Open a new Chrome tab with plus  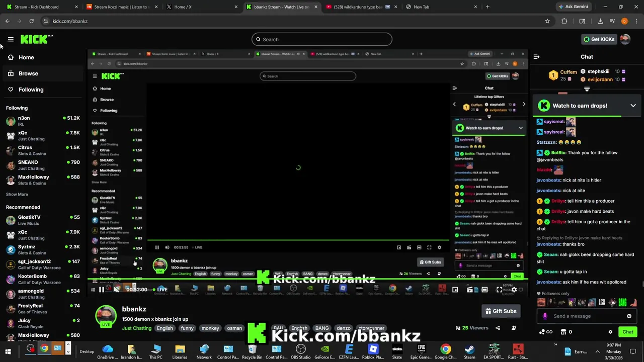click(x=488, y=7)
